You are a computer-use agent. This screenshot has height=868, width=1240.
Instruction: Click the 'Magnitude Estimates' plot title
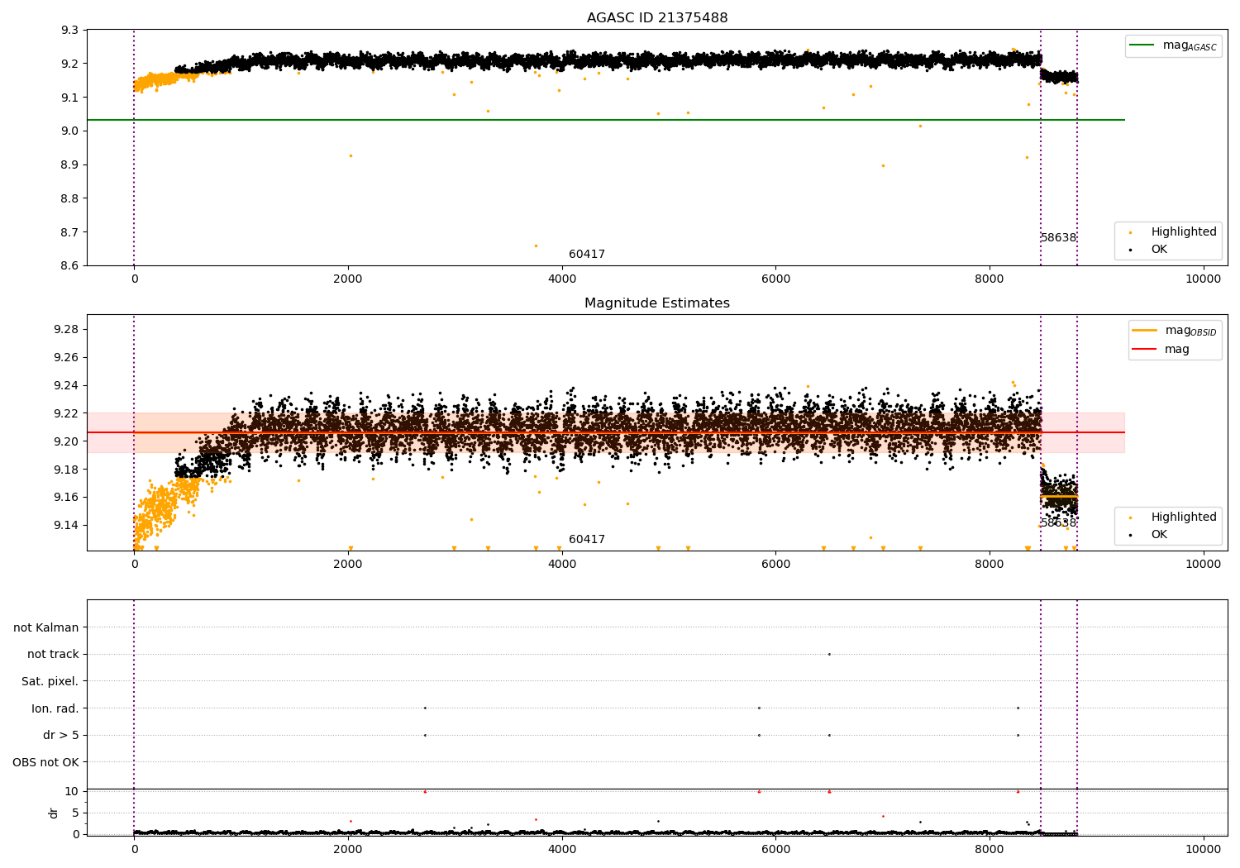click(657, 303)
